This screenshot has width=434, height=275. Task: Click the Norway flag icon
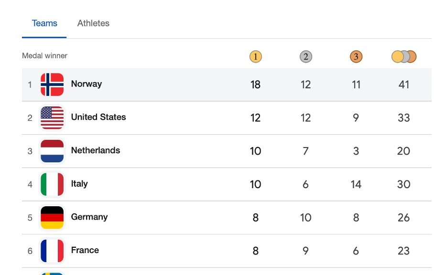click(x=52, y=85)
